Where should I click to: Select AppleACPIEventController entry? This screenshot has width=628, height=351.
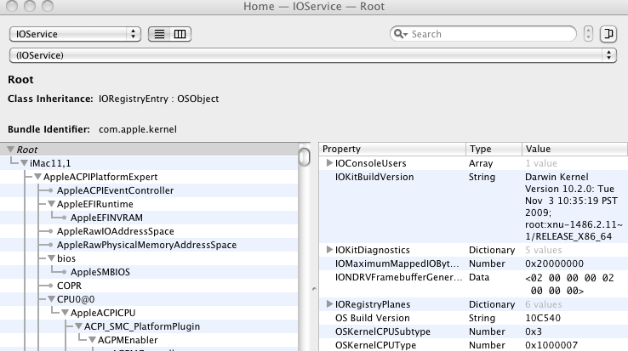(x=116, y=190)
